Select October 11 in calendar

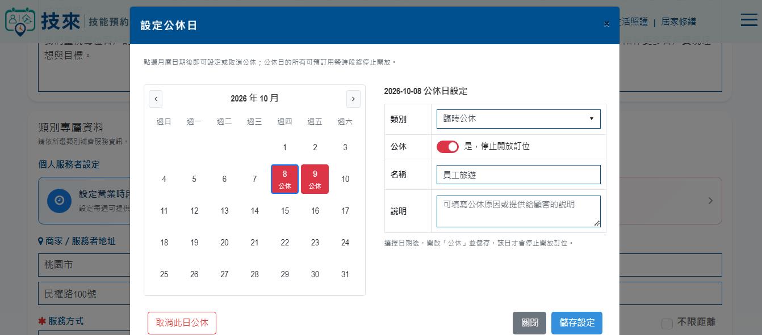pyautogui.click(x=164, y=211)
